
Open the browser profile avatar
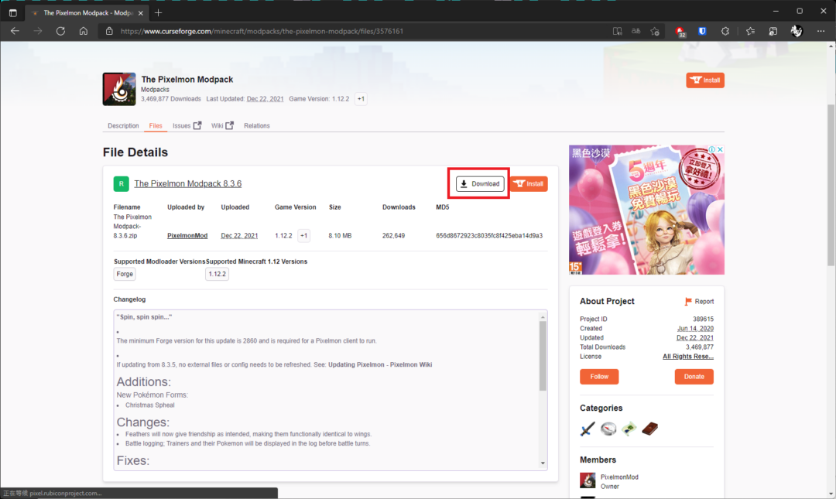pyautogui.click(x=797, y=31)
